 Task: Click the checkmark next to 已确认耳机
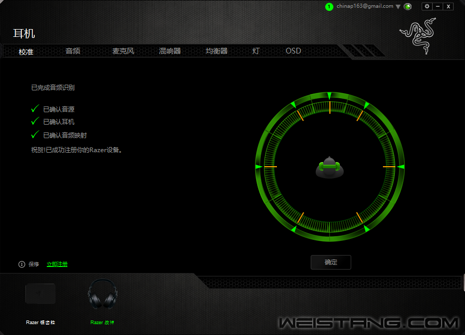click(x=35, y=121)
